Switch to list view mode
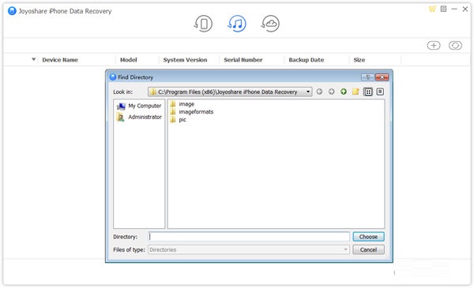Screen dimensions: 474x288 pos(368,92)
